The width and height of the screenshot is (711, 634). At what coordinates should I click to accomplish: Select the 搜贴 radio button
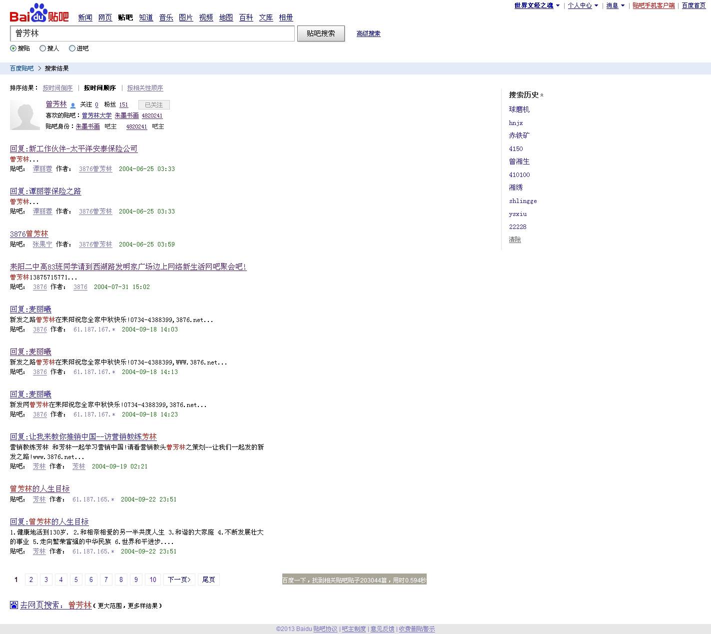[13, 48]
